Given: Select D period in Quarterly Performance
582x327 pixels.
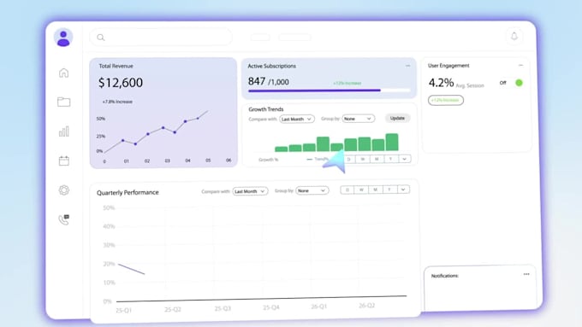Looking at the screenshot, I should 347,190.
